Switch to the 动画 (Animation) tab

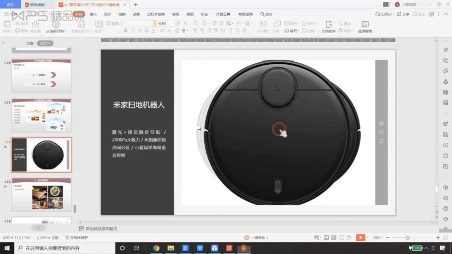[136, 14]
